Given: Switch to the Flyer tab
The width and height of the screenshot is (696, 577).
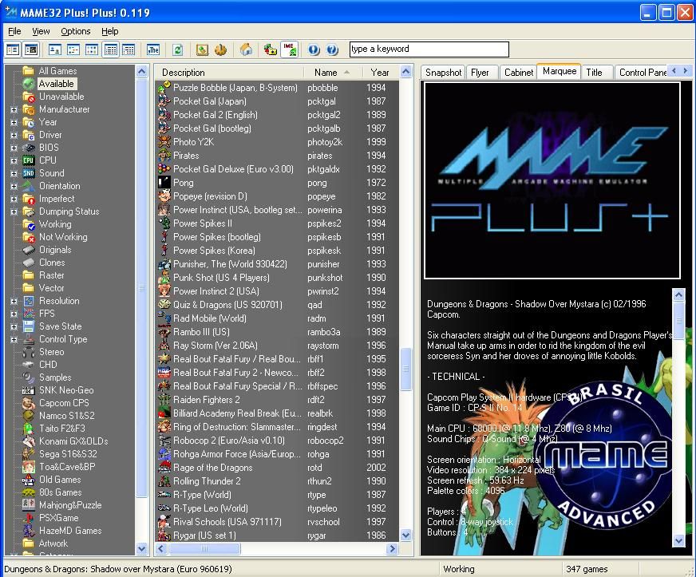Looking at the screenshot, I should coord(480,73).
